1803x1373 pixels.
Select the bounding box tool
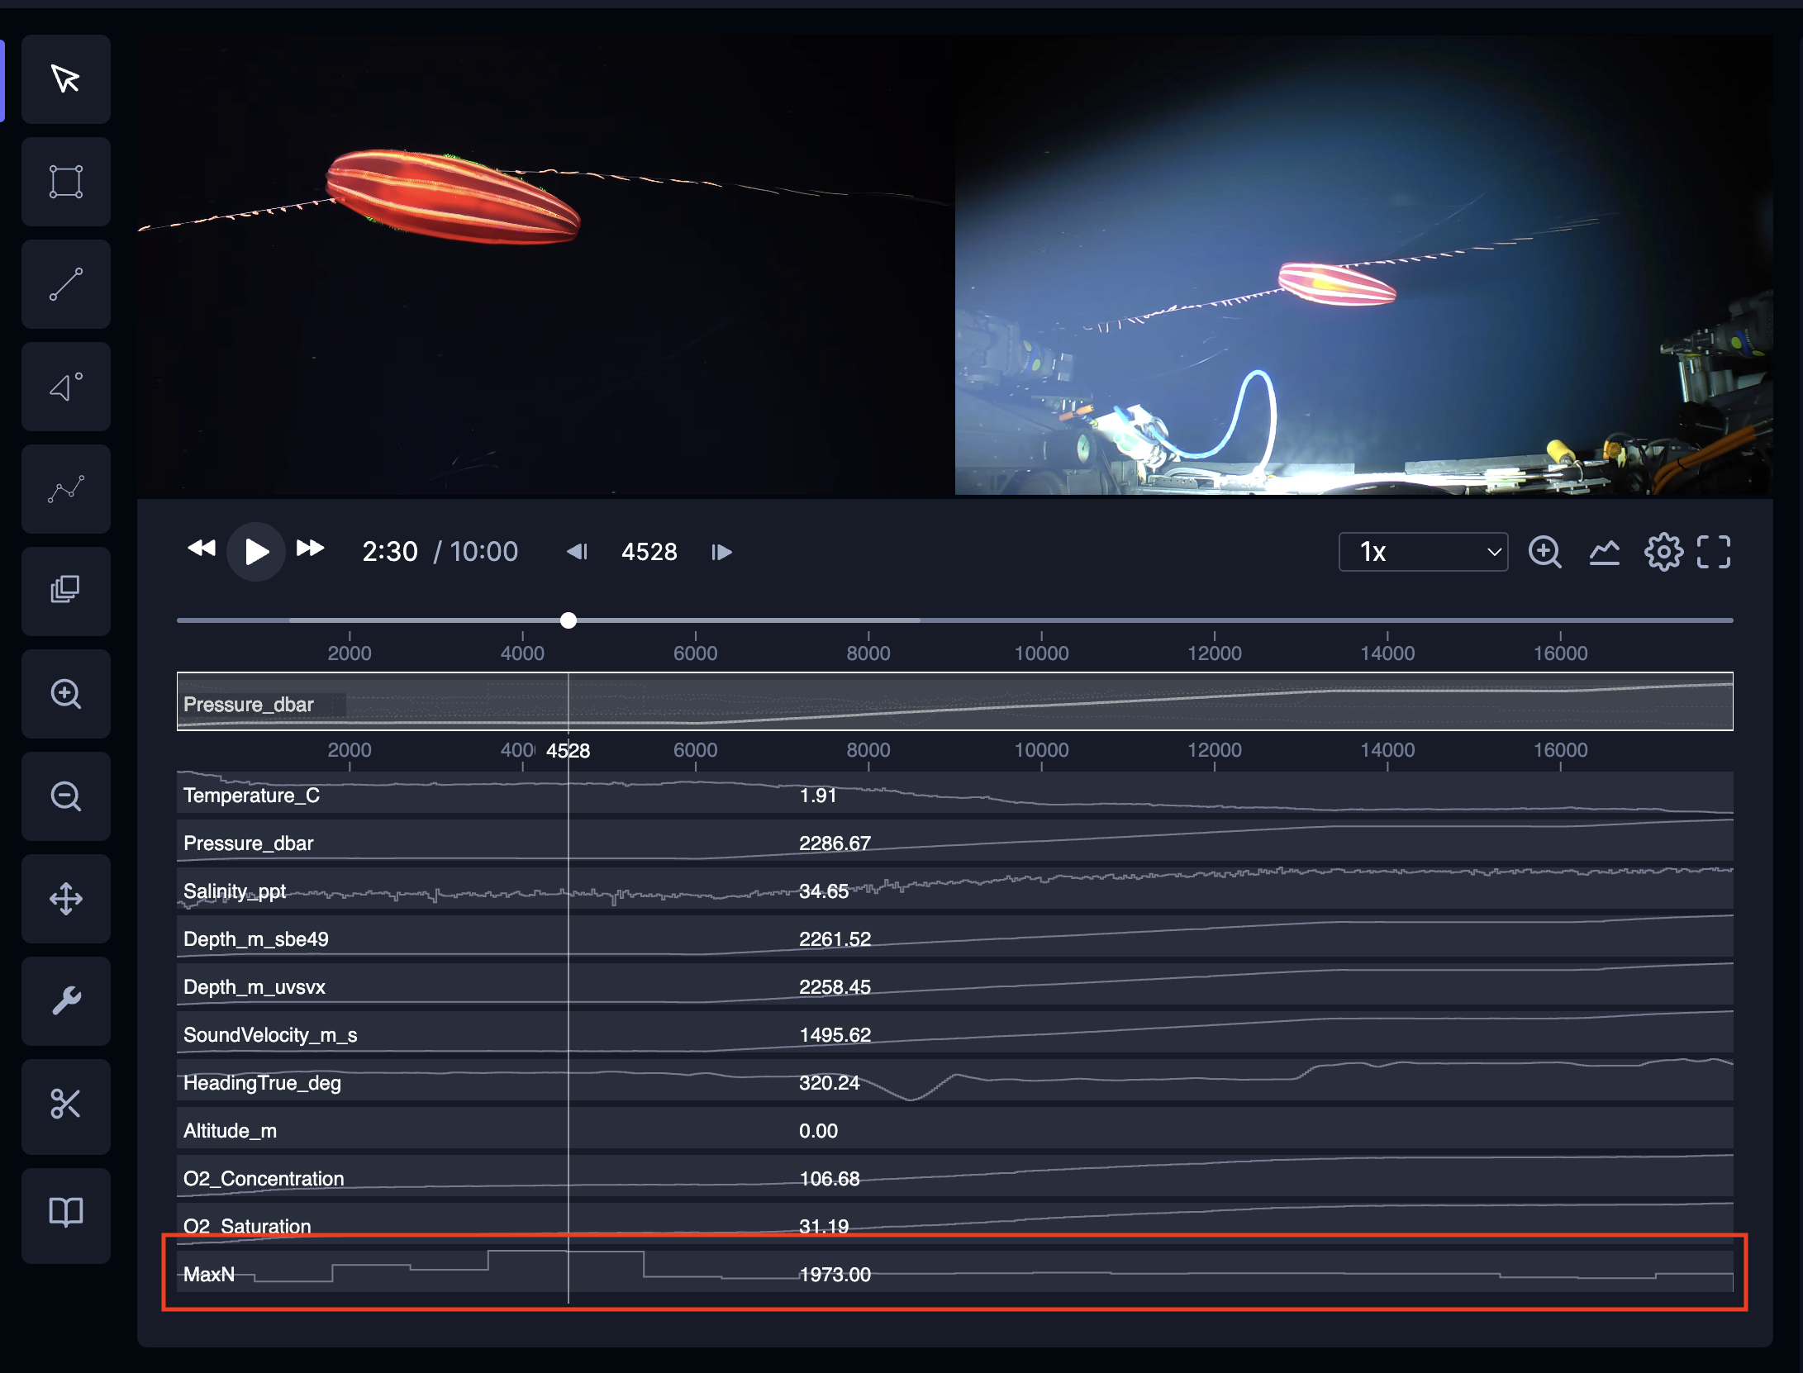point(66,182)
